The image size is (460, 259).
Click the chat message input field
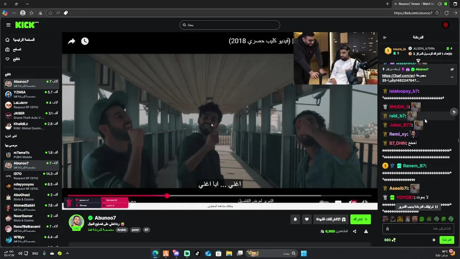(418, 228)
